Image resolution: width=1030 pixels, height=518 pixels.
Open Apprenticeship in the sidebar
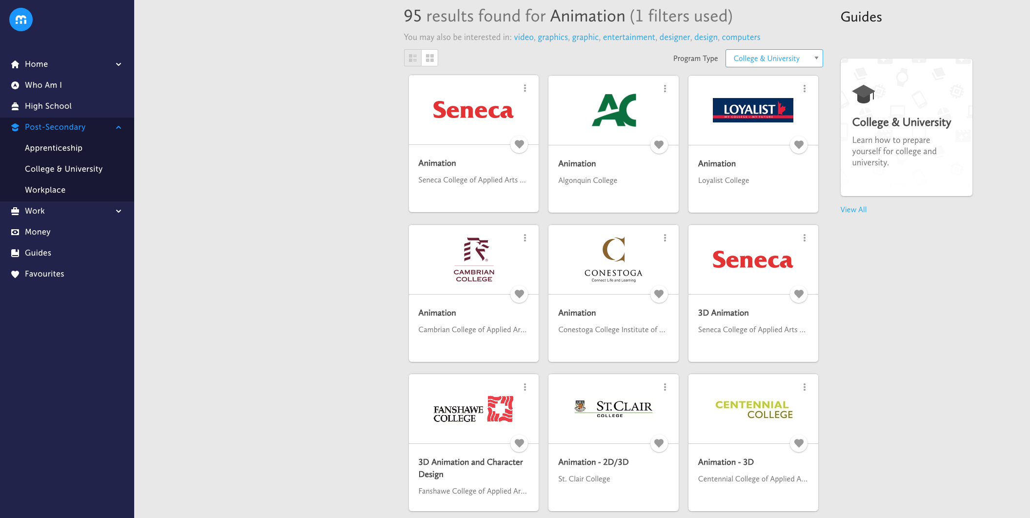[54, 148]
